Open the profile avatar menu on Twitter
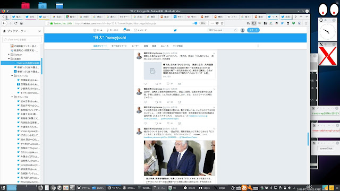Image resolution: width=340 pixels, height=191 pixels. [242, 30]
